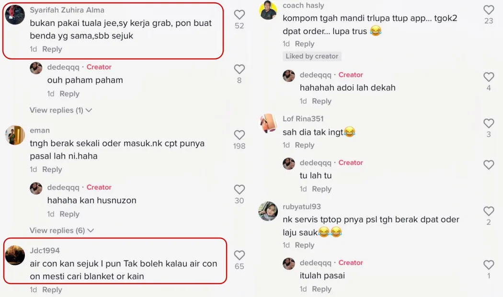
Task: Expand View replies (6) under eman's thread
Action: (x=62, y=230)
